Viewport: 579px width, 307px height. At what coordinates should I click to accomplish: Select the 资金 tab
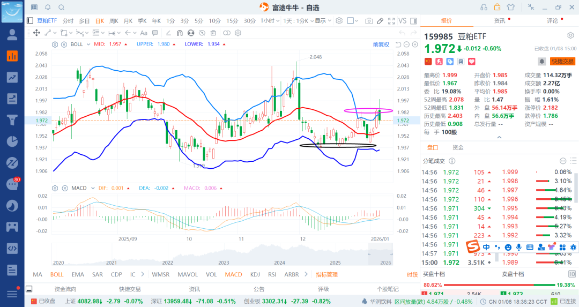[x=458, y=147]
